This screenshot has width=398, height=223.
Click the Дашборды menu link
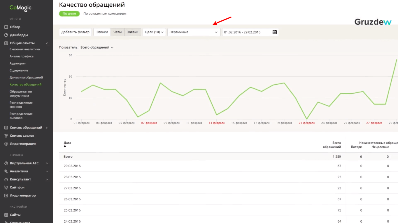19,35
